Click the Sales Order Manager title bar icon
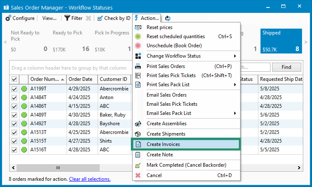The height and width of the screenshot is (187, 312). [x=6, y=7]
